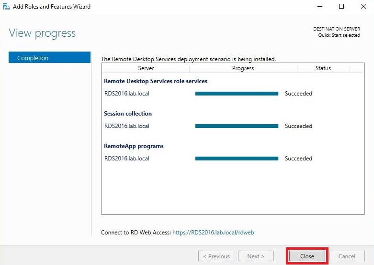Click the Server column header
Image resolution: width=374 pixels, height=265 pixels.
146,68
